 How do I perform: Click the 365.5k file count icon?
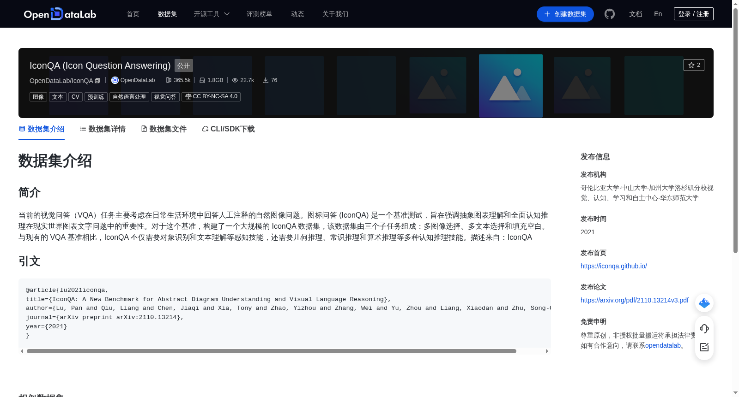pyautogui.click(x=169, y=80)
